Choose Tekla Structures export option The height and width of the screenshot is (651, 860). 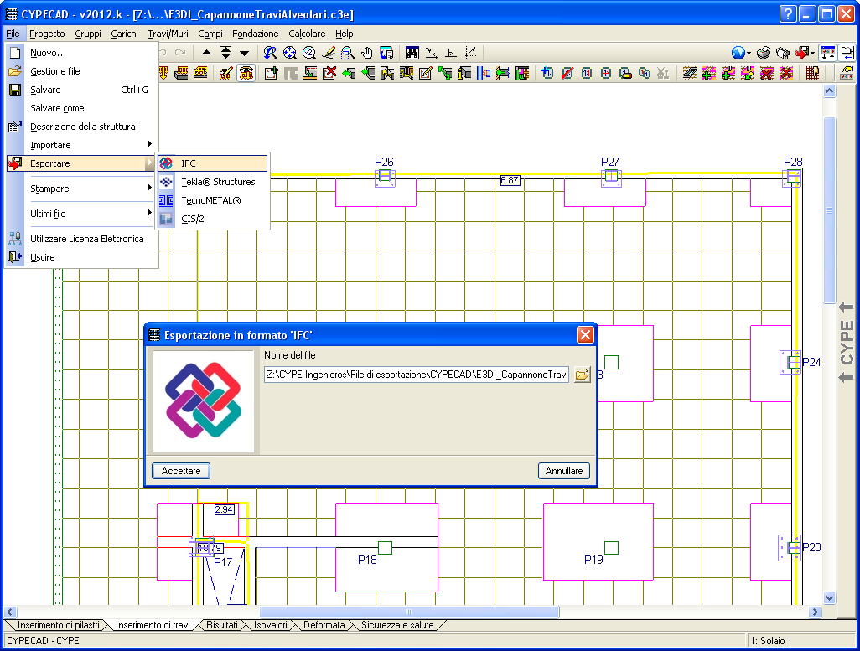click(x=213, y=182)
